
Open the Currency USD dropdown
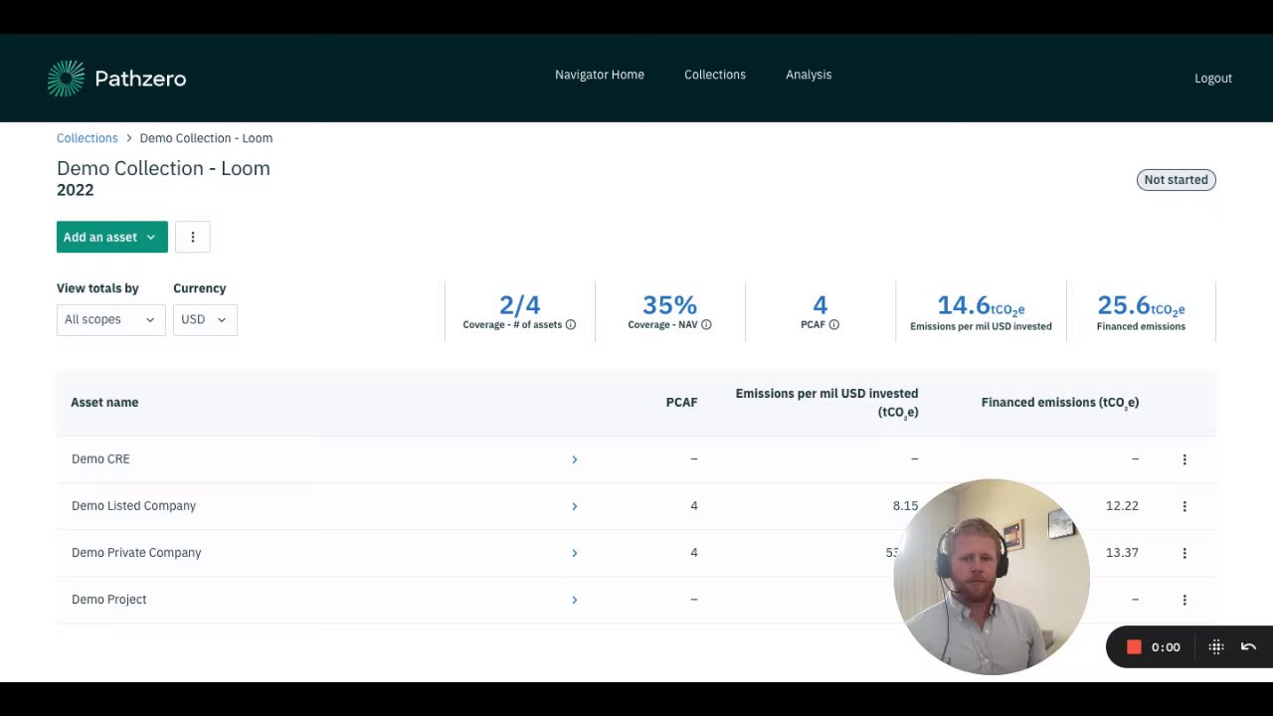click(205, 319)
